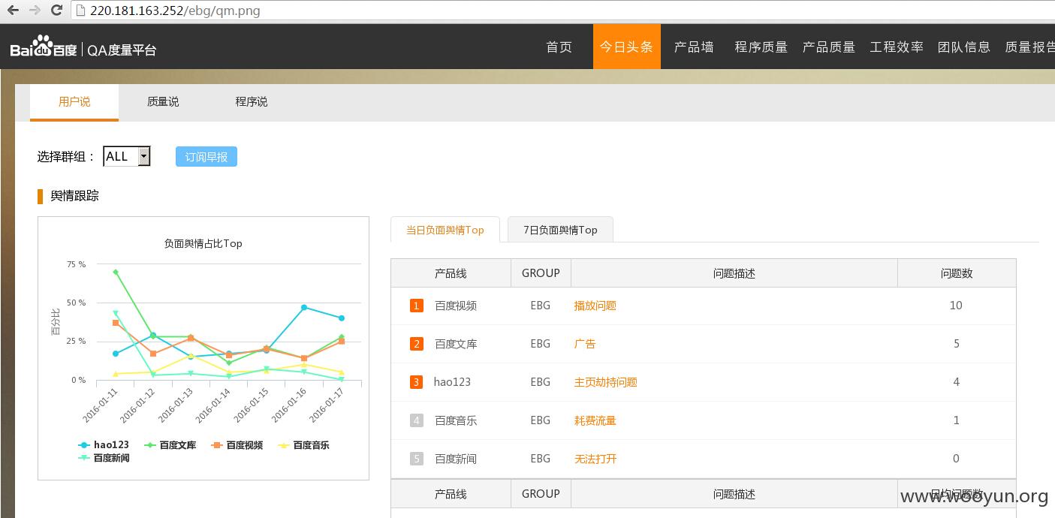
Task: Open the 程序质量 nav item
Action: pos(761,47)
